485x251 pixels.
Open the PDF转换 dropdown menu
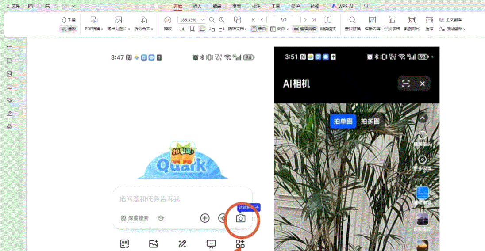click(94, 29)
